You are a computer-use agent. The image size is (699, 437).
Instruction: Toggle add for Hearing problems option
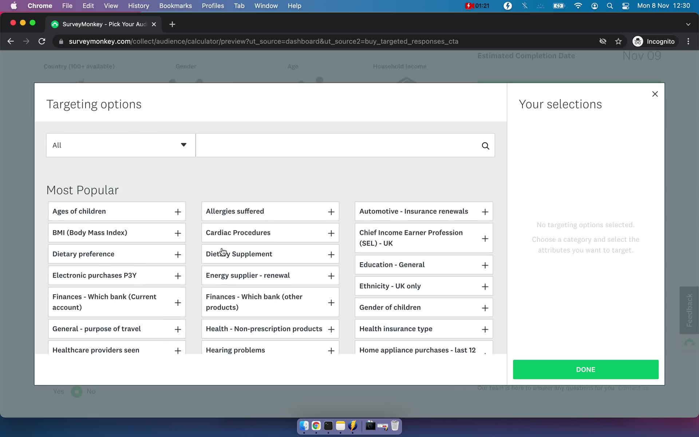[x=331, y=350]
